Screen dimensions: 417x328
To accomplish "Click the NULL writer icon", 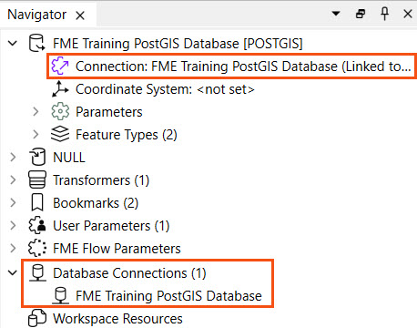I will tap(37, 157).
